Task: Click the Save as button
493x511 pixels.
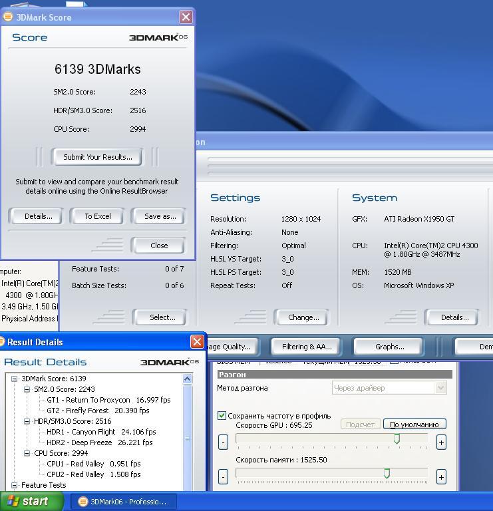Action: (159, 216)
